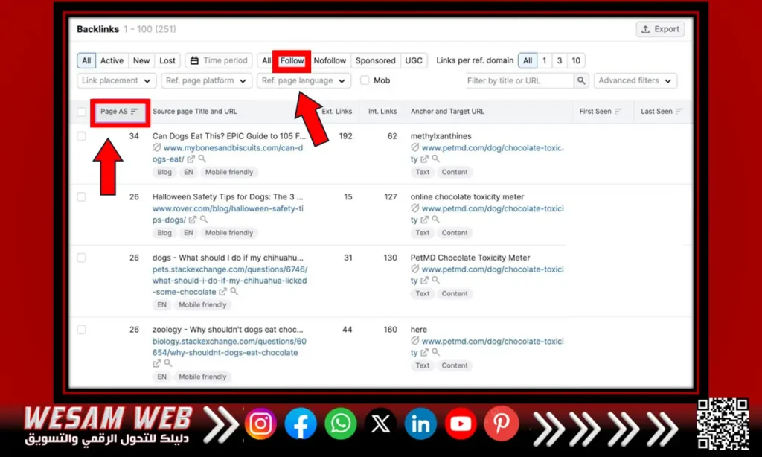Click the YouTube icon
This screenshot has width=762, height=457.
click(461, 424)
